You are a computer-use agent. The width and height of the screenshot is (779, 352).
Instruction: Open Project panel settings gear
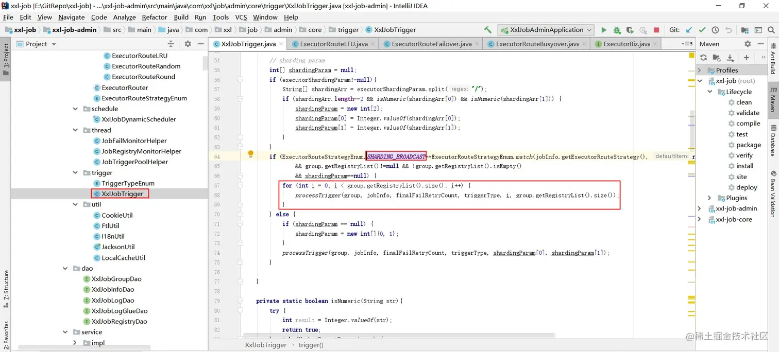188,44
